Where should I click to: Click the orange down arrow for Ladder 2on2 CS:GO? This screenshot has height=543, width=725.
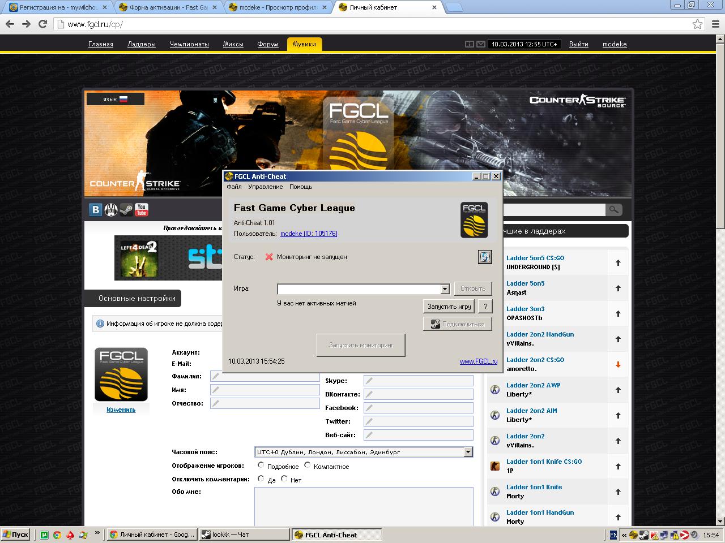(x=618, y=364)
